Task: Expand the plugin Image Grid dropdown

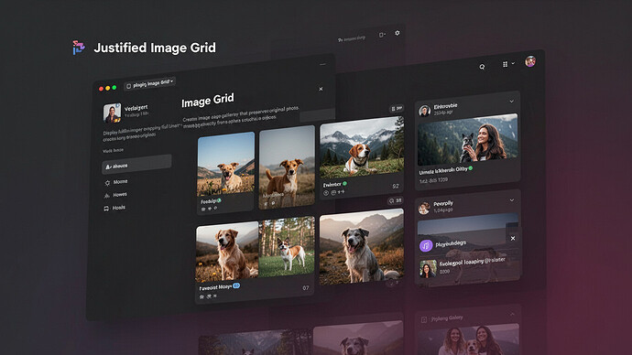Action: 149,84
